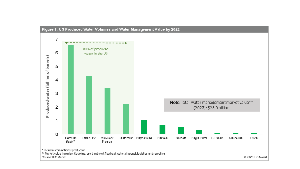This screenshot has width=300, height=169.
Task: Click the 80% of produced water annotation
Action: click(x=97, y=51)
